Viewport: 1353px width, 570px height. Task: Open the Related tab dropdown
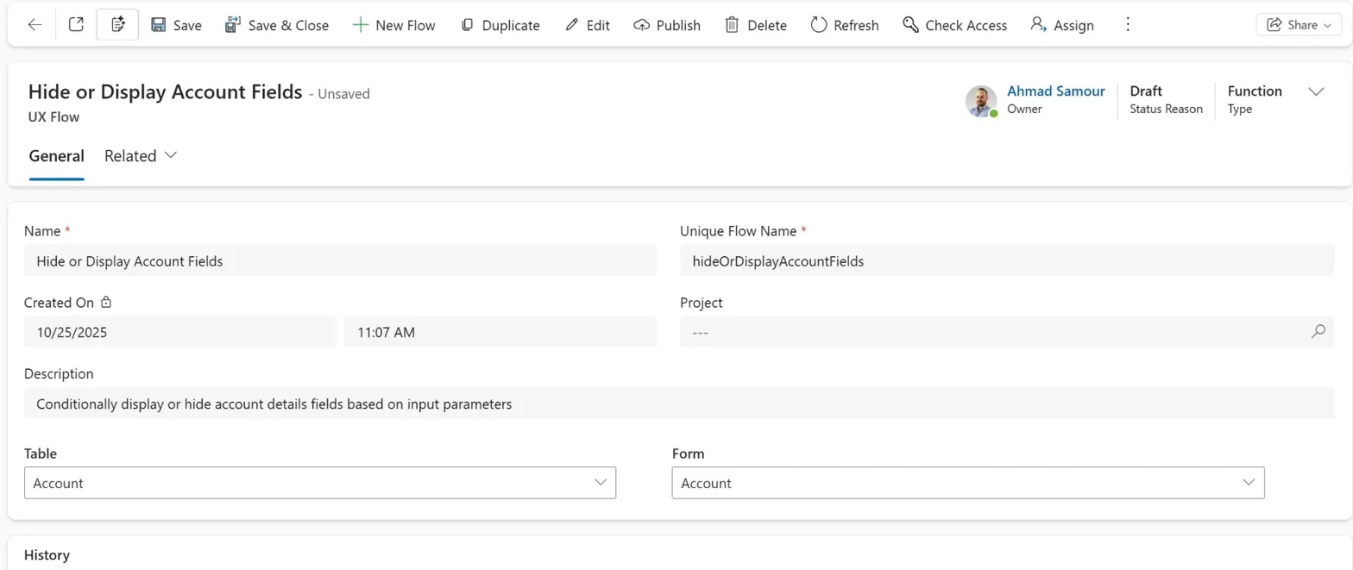point(141,156)
